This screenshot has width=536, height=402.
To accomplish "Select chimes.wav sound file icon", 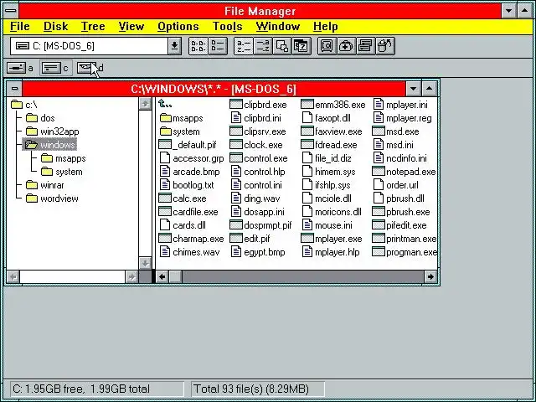I will pyautogui.click(x=165, y=252).
